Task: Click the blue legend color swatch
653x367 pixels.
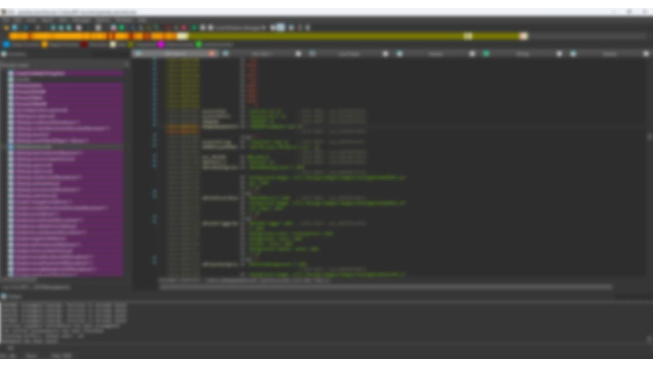Action: [x=6, y=45]
